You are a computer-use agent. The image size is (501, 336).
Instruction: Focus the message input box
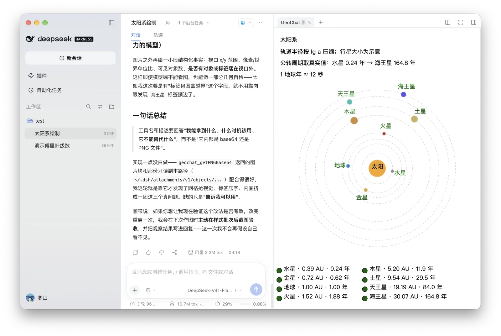tap(196, 272)
